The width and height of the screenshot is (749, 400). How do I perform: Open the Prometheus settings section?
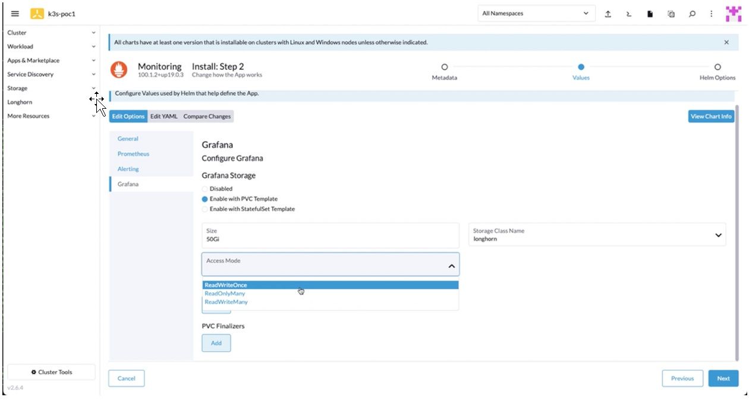[x=133, y=154]
